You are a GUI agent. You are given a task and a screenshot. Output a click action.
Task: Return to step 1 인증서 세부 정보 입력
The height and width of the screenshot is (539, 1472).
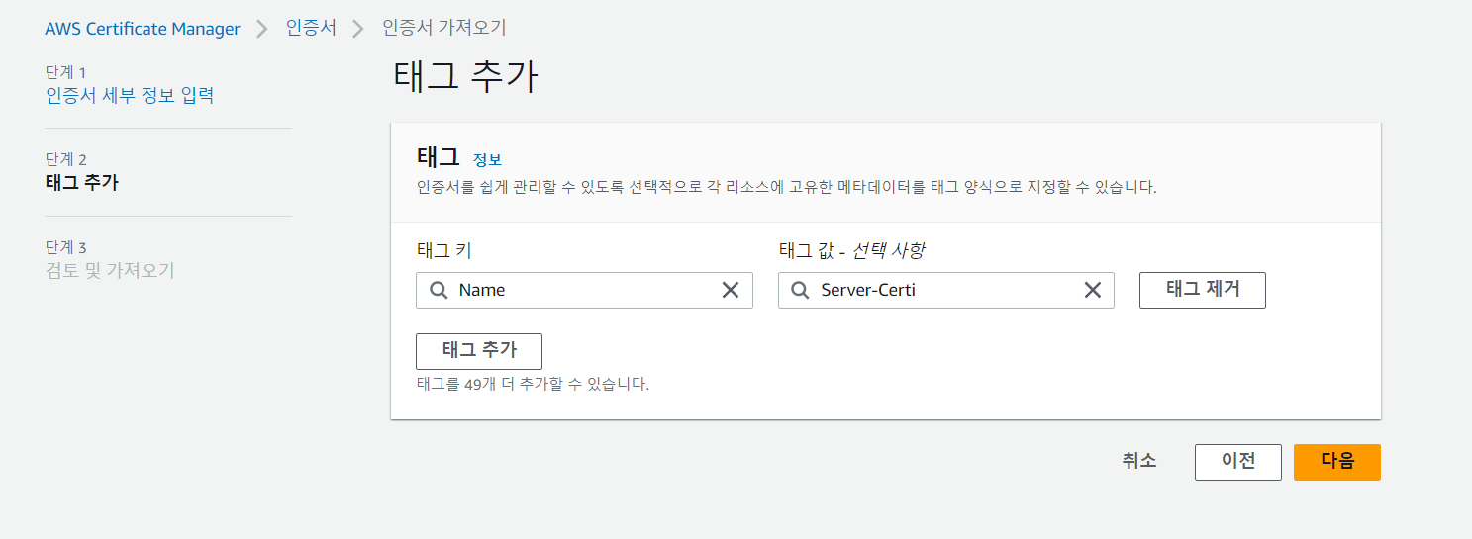tap(130, 96)
